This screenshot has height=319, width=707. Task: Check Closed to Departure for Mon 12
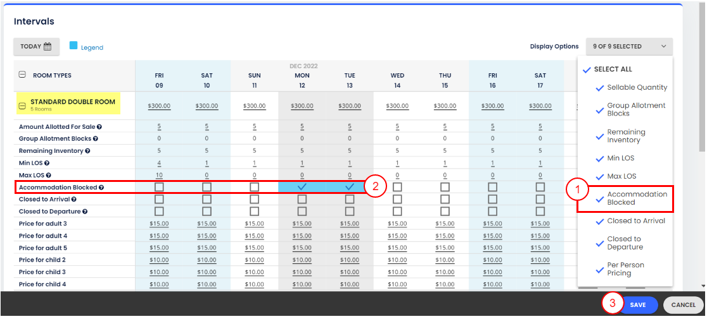[302, 211]
